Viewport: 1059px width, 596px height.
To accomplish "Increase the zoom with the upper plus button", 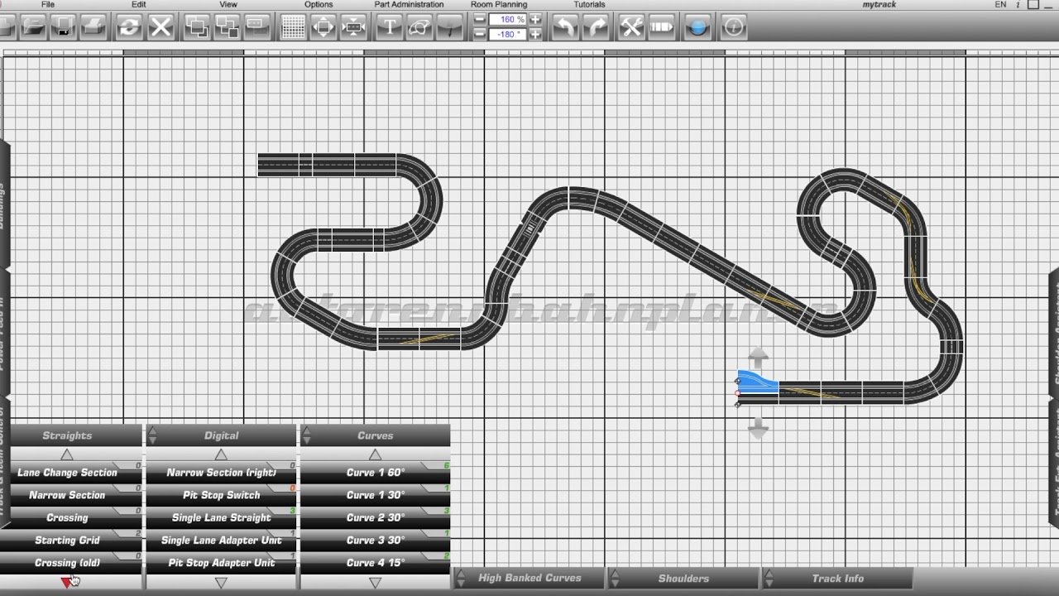I will click(536, 19).
